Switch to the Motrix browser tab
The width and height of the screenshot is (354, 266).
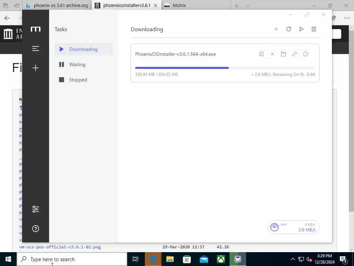(x=196, y=6)
